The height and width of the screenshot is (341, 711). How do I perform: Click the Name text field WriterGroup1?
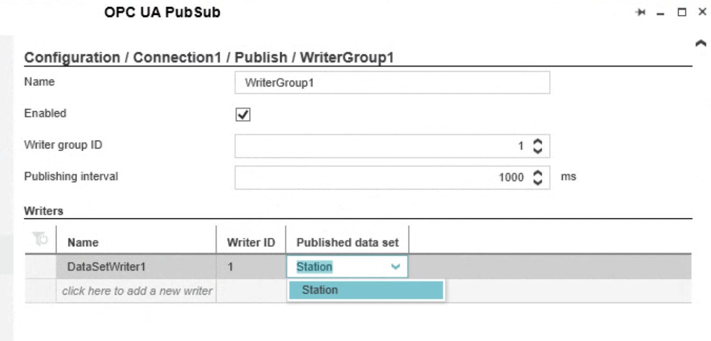point(392,83)
